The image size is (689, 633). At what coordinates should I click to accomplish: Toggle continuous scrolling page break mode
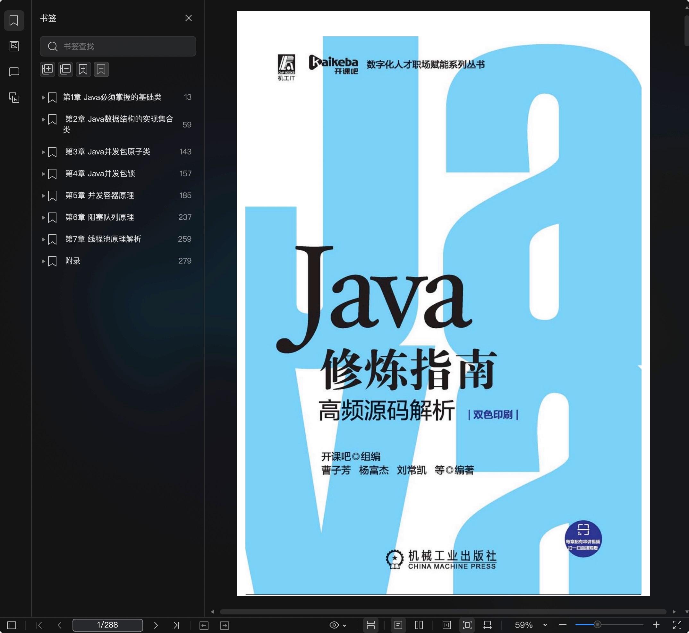371,625
